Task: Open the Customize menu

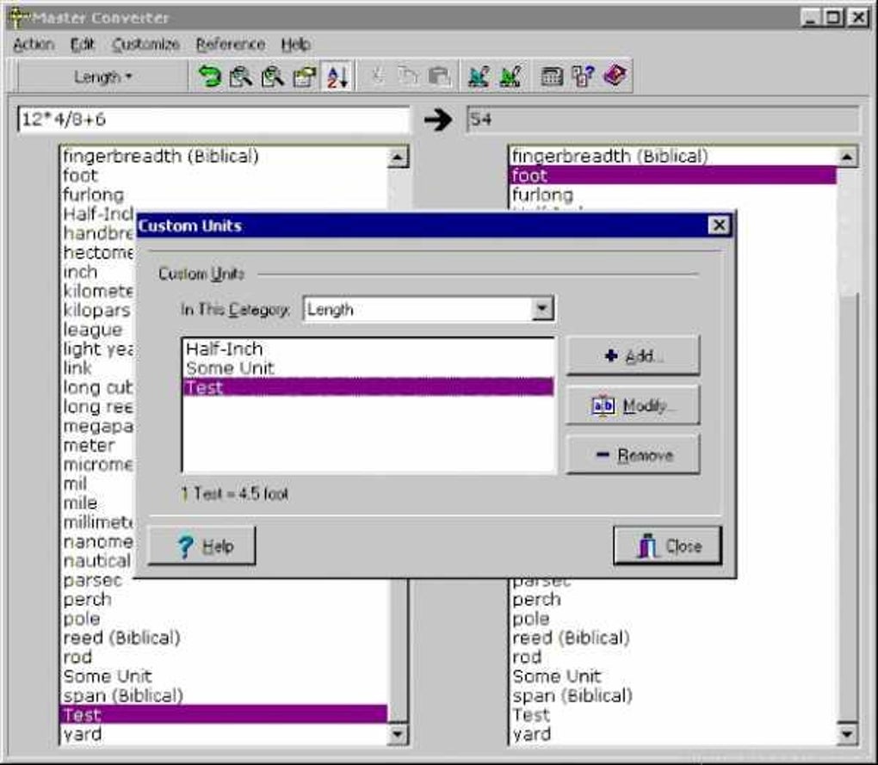Action: [145, 44]
